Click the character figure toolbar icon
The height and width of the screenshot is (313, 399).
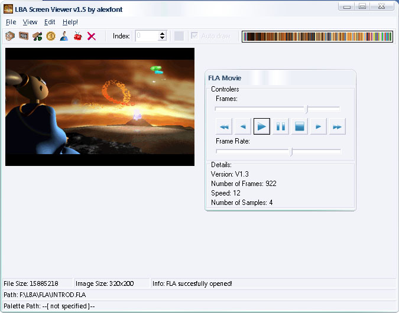64,36
